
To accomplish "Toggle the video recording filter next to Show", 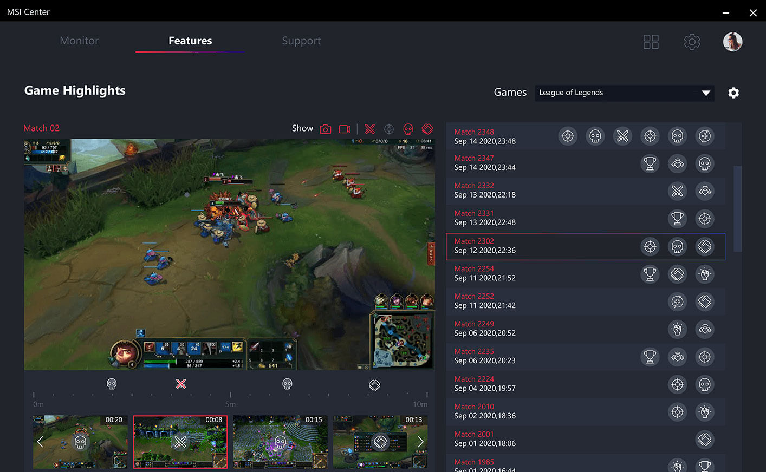I will (x=345, y=129).
